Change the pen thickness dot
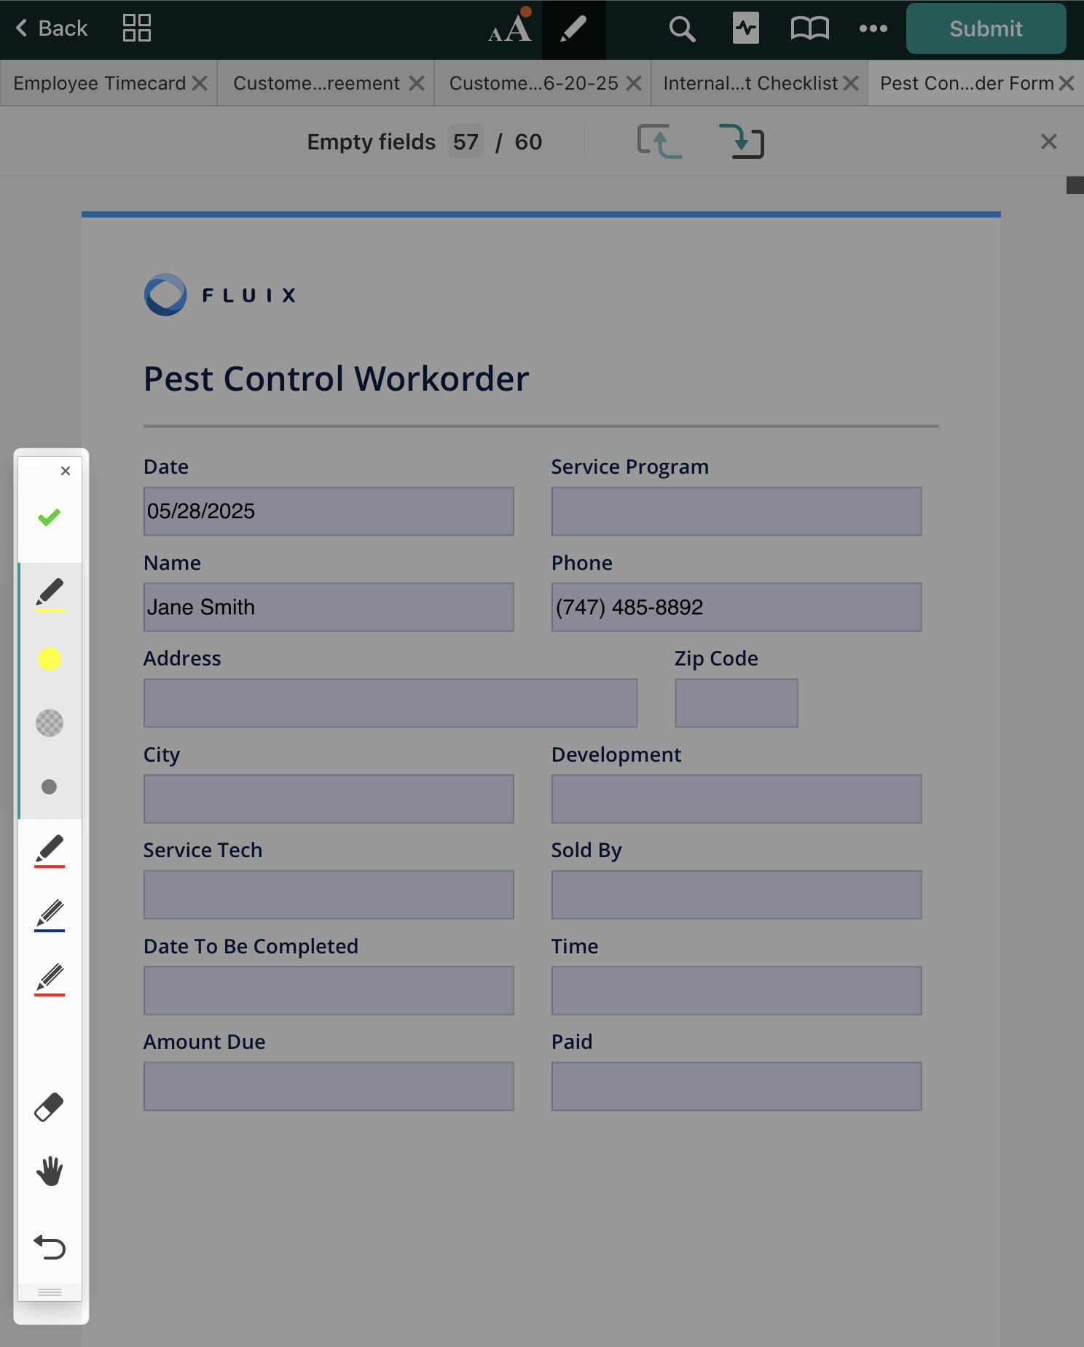Screen dimensions: 1084x1347 click(50, 786)
